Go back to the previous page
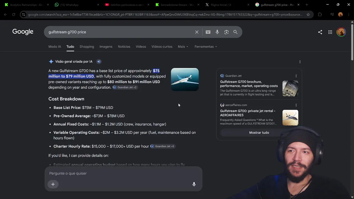Screen dimensions: 354x199 6,15
